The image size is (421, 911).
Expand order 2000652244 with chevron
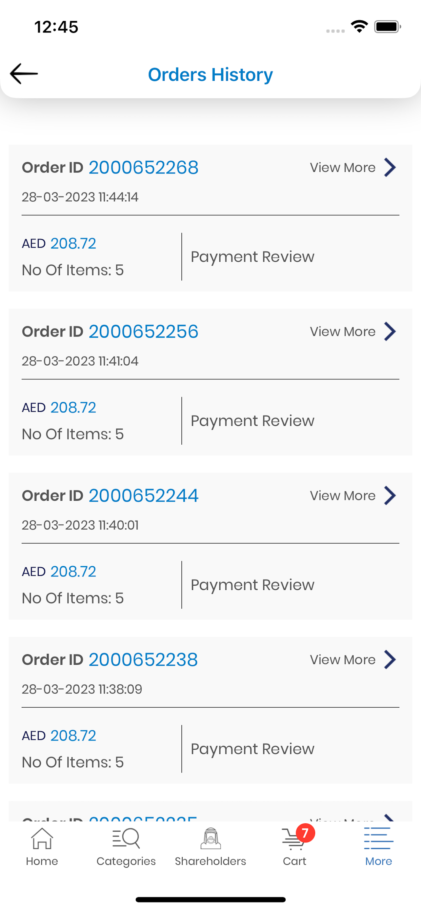[390, 496]
